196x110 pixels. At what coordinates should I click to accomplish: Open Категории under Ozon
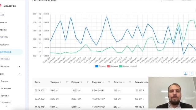[6, 88]
